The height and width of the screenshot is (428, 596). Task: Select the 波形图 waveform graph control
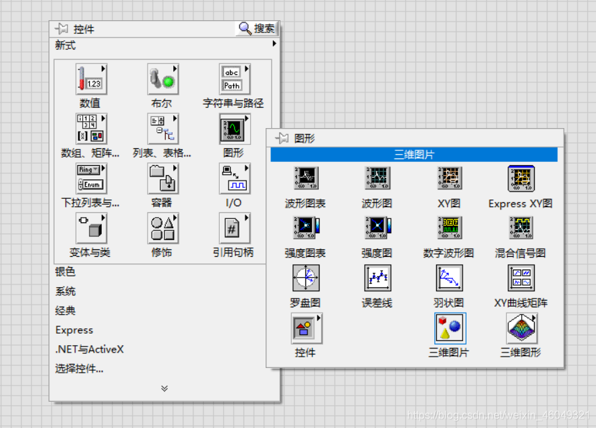[378, 178]
